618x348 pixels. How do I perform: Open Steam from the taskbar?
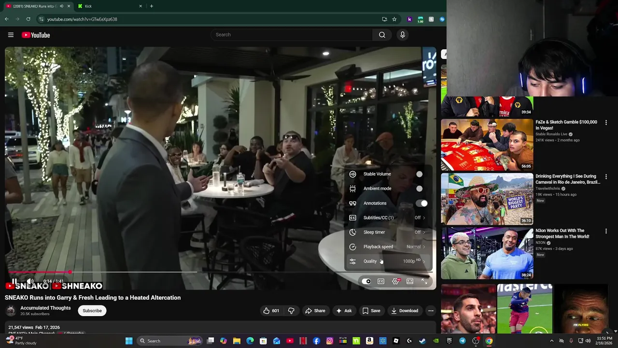click(x=422, y=341)
